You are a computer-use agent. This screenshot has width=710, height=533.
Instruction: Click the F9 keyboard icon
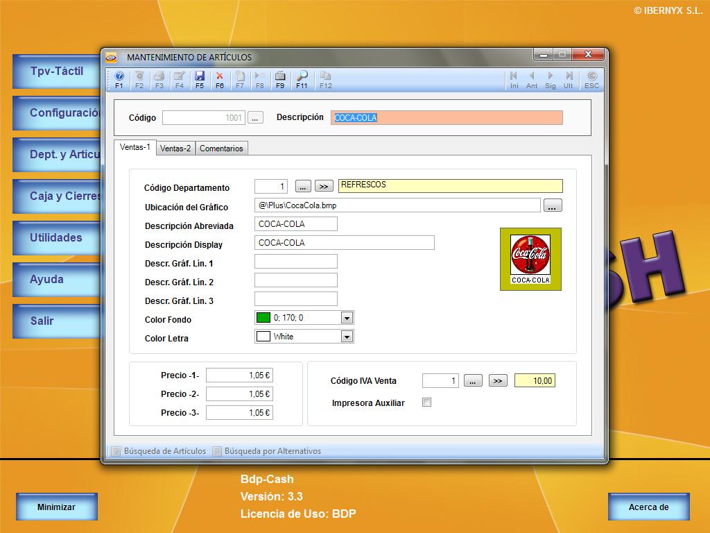(x=280, y=79)
